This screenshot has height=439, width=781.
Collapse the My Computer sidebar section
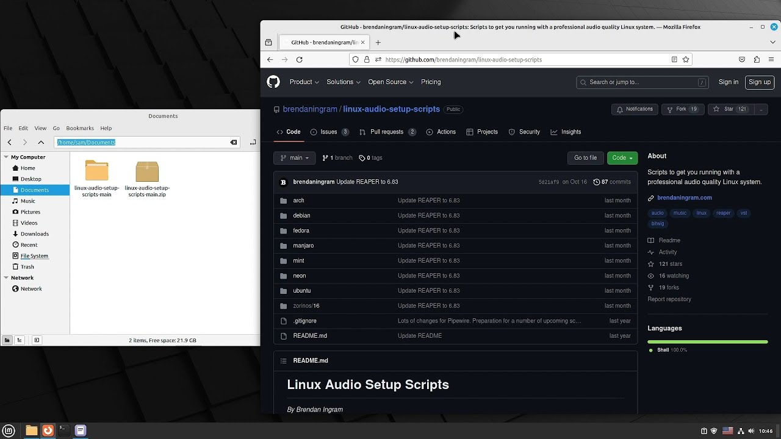point(6,157)
